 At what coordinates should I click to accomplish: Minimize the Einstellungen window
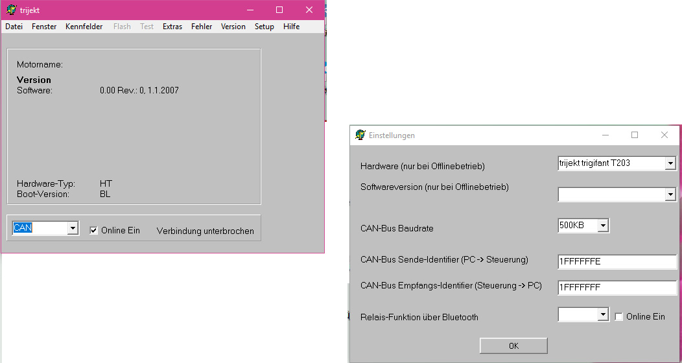coord(605,135)
